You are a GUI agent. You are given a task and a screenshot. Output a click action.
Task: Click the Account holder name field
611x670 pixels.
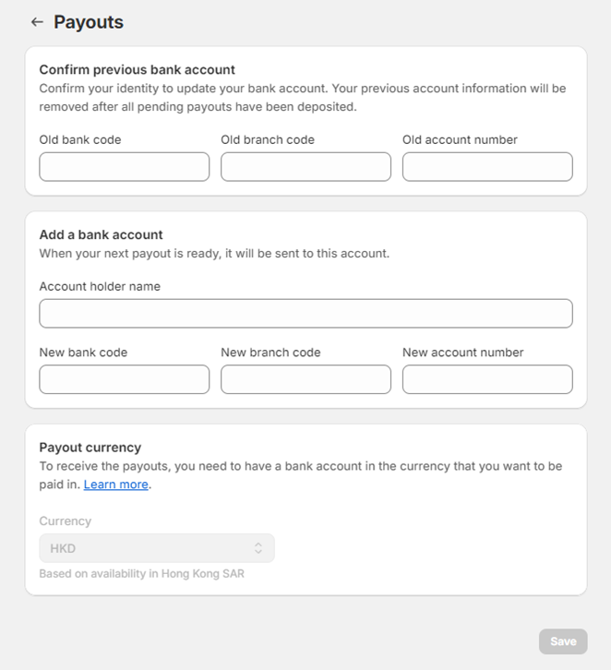pos(305,314)
